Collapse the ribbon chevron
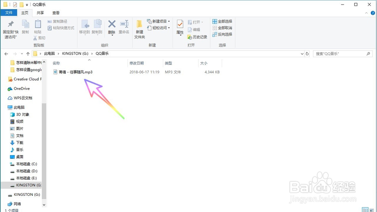 point(366,13)
